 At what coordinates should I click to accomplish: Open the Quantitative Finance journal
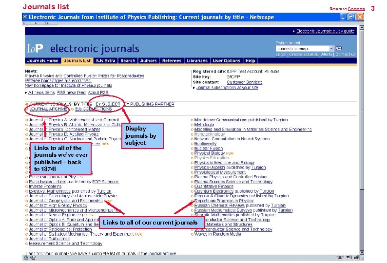pos(214,187)
